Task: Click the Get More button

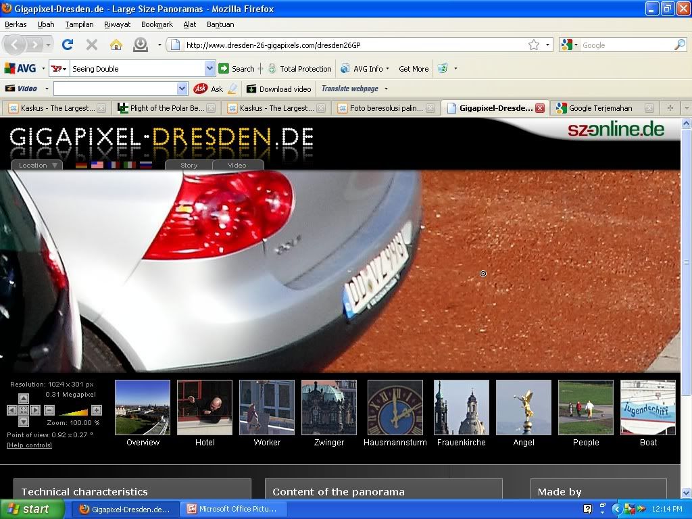Action: click(x=414, y=68)
